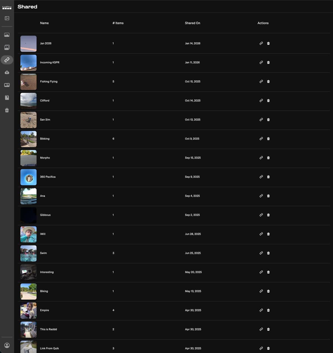Delete the Jan 2026 shared collection
The height and width of the screenshot is (353, 333).
click(x=268, y=43)
